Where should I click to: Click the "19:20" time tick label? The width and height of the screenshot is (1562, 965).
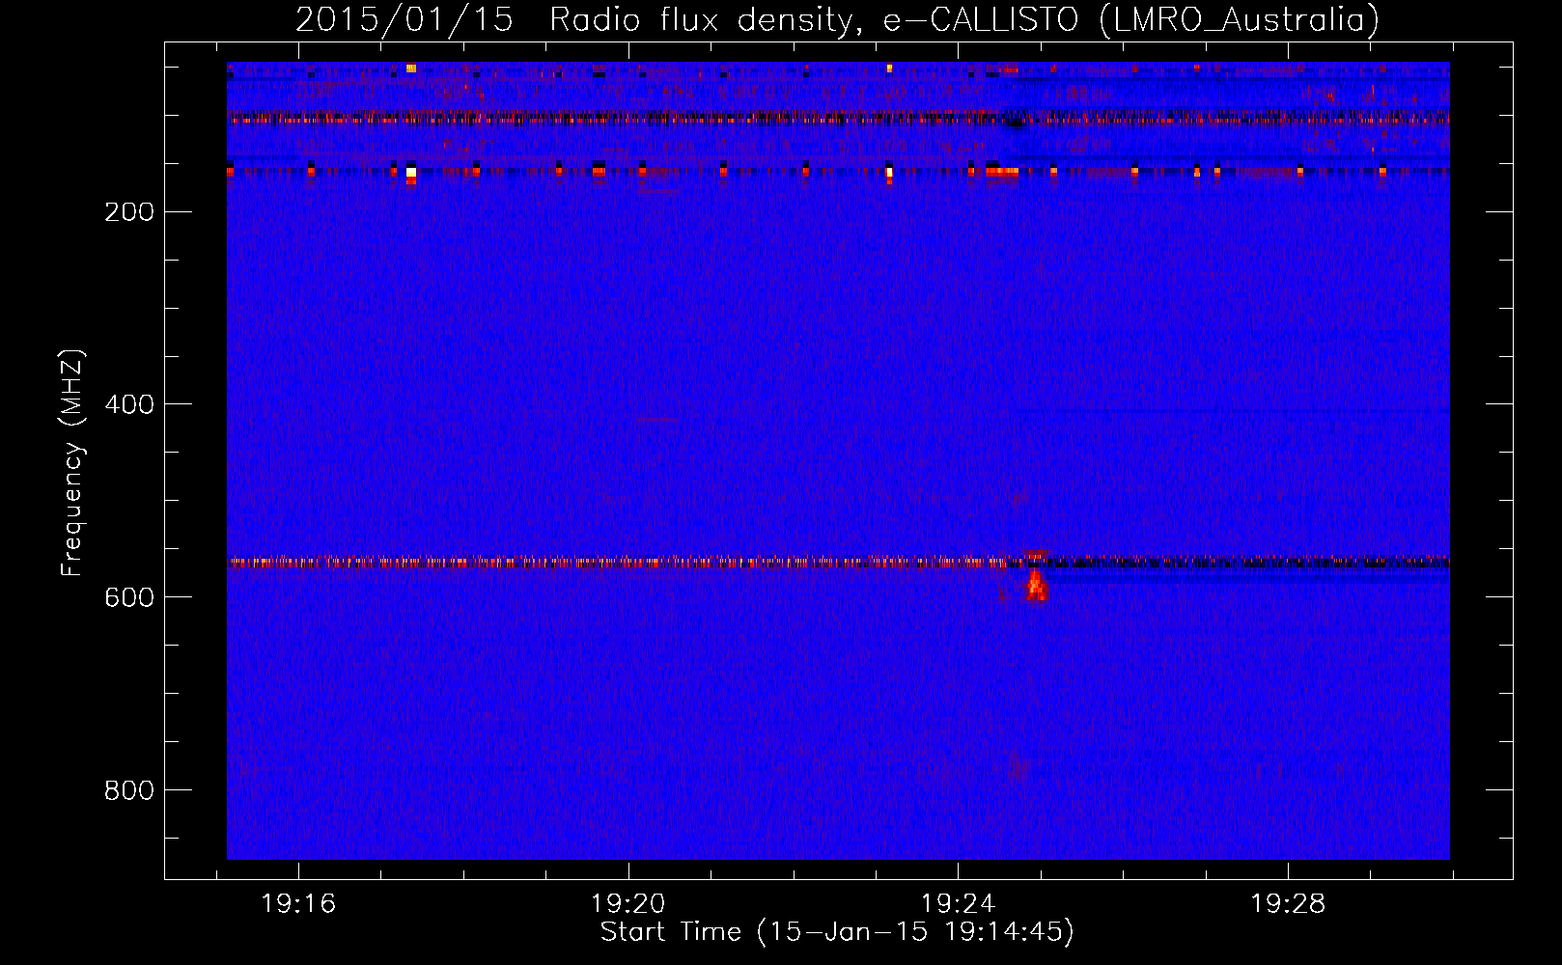pos(628,904)
